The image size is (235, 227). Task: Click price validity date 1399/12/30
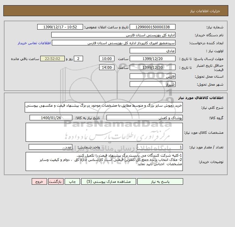152,67
